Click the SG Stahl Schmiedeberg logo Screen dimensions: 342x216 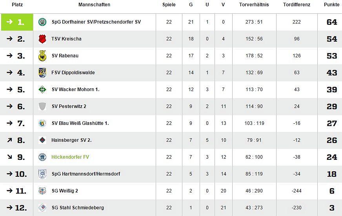[x=42, y=208]
